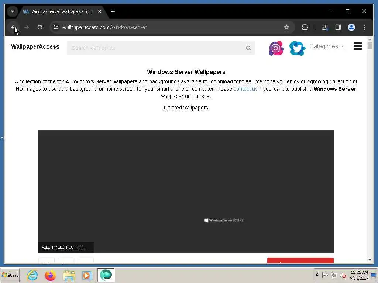This screenshot has height=283, width=378.
Task: Go back using the browser back arrow
Action: pyautogui.click(x=13, y=27)
